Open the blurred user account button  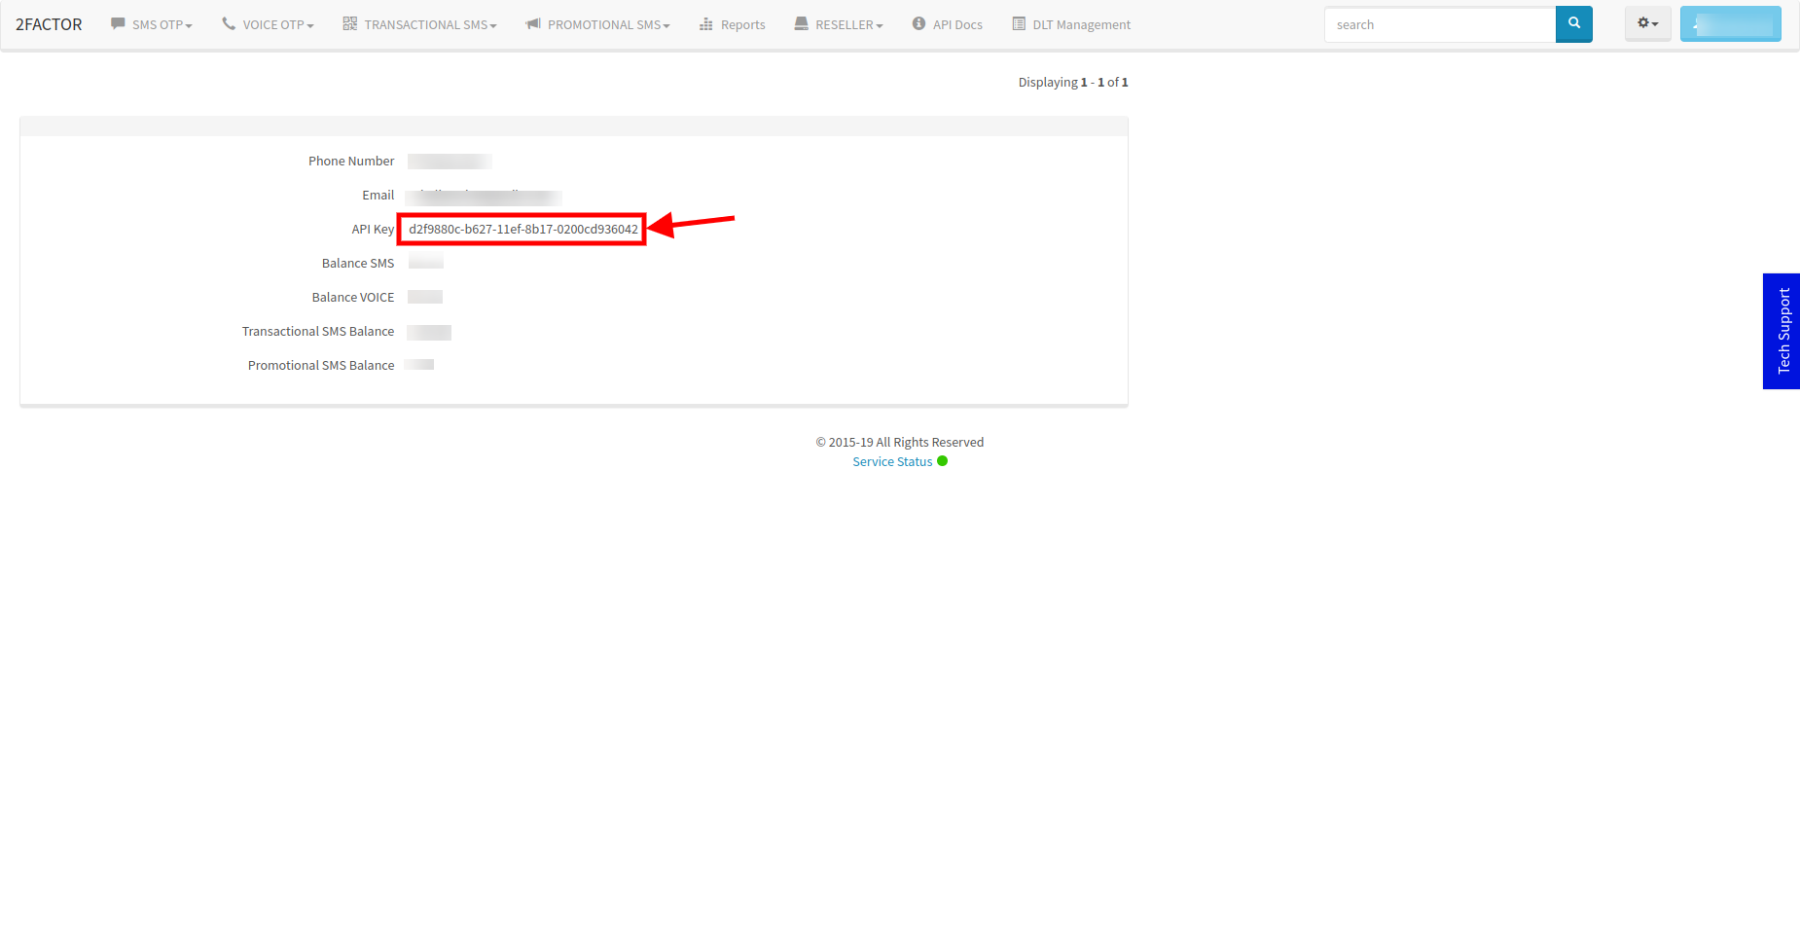click(x=1730, y=24)
